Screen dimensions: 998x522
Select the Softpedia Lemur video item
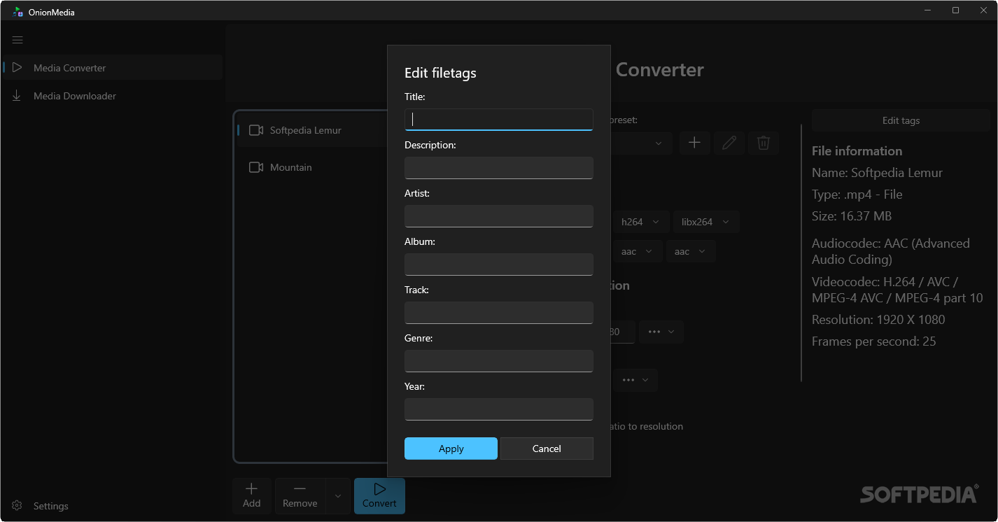click(312, 130)
